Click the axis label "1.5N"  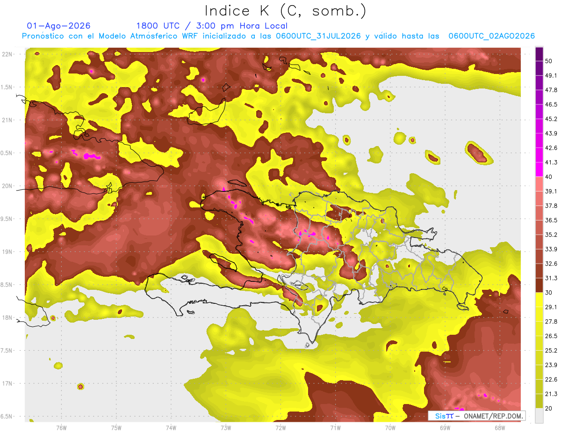pos(7,88)
